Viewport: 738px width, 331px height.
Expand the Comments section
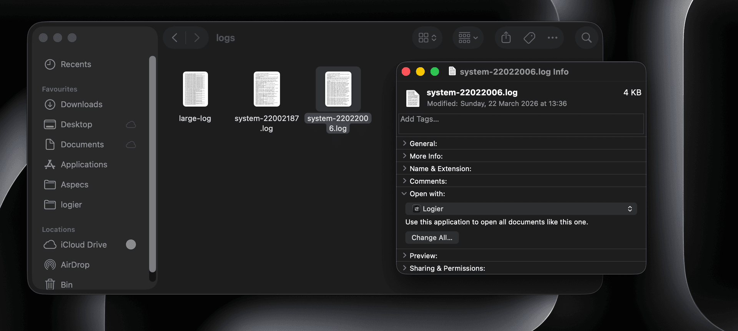[x=404, y=181]
